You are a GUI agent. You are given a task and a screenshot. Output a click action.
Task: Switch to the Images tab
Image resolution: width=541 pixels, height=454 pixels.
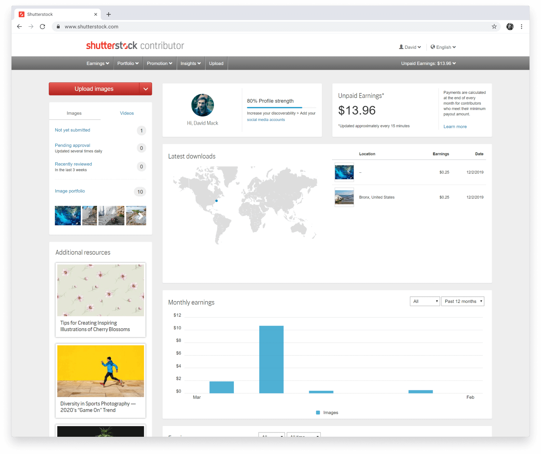click(x=74, y=113)
